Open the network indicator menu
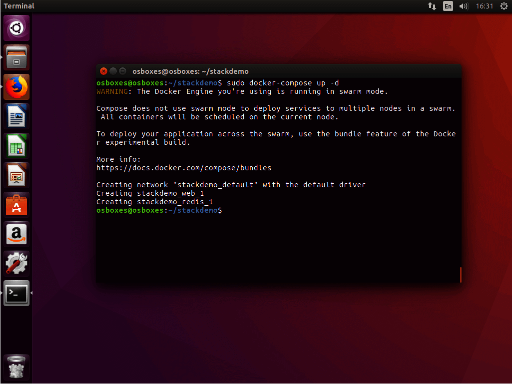Image resolution: width=512 pixels, height=384 pixels. [432, 6]
